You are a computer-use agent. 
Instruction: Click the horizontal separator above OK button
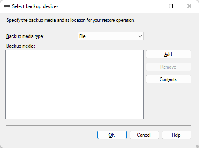click(x=98, y=126)
